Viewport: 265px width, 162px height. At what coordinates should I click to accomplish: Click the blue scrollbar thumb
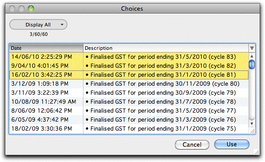252,64
